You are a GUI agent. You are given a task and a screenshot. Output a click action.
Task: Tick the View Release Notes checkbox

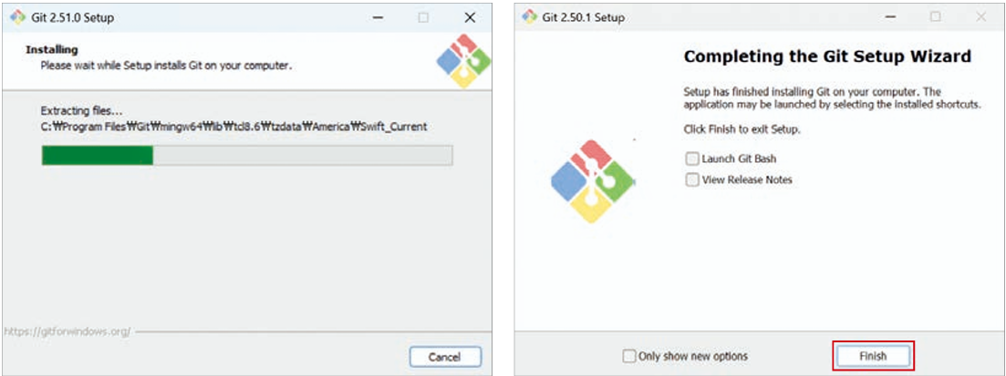click(692, 179)
